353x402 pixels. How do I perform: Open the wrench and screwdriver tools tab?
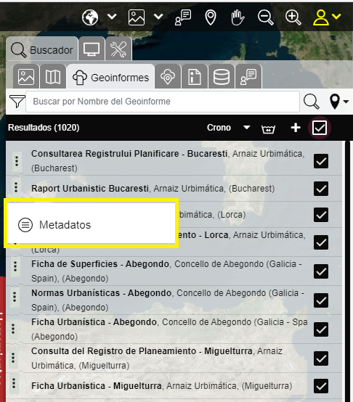pyautogui.click(x=118, y=49)
